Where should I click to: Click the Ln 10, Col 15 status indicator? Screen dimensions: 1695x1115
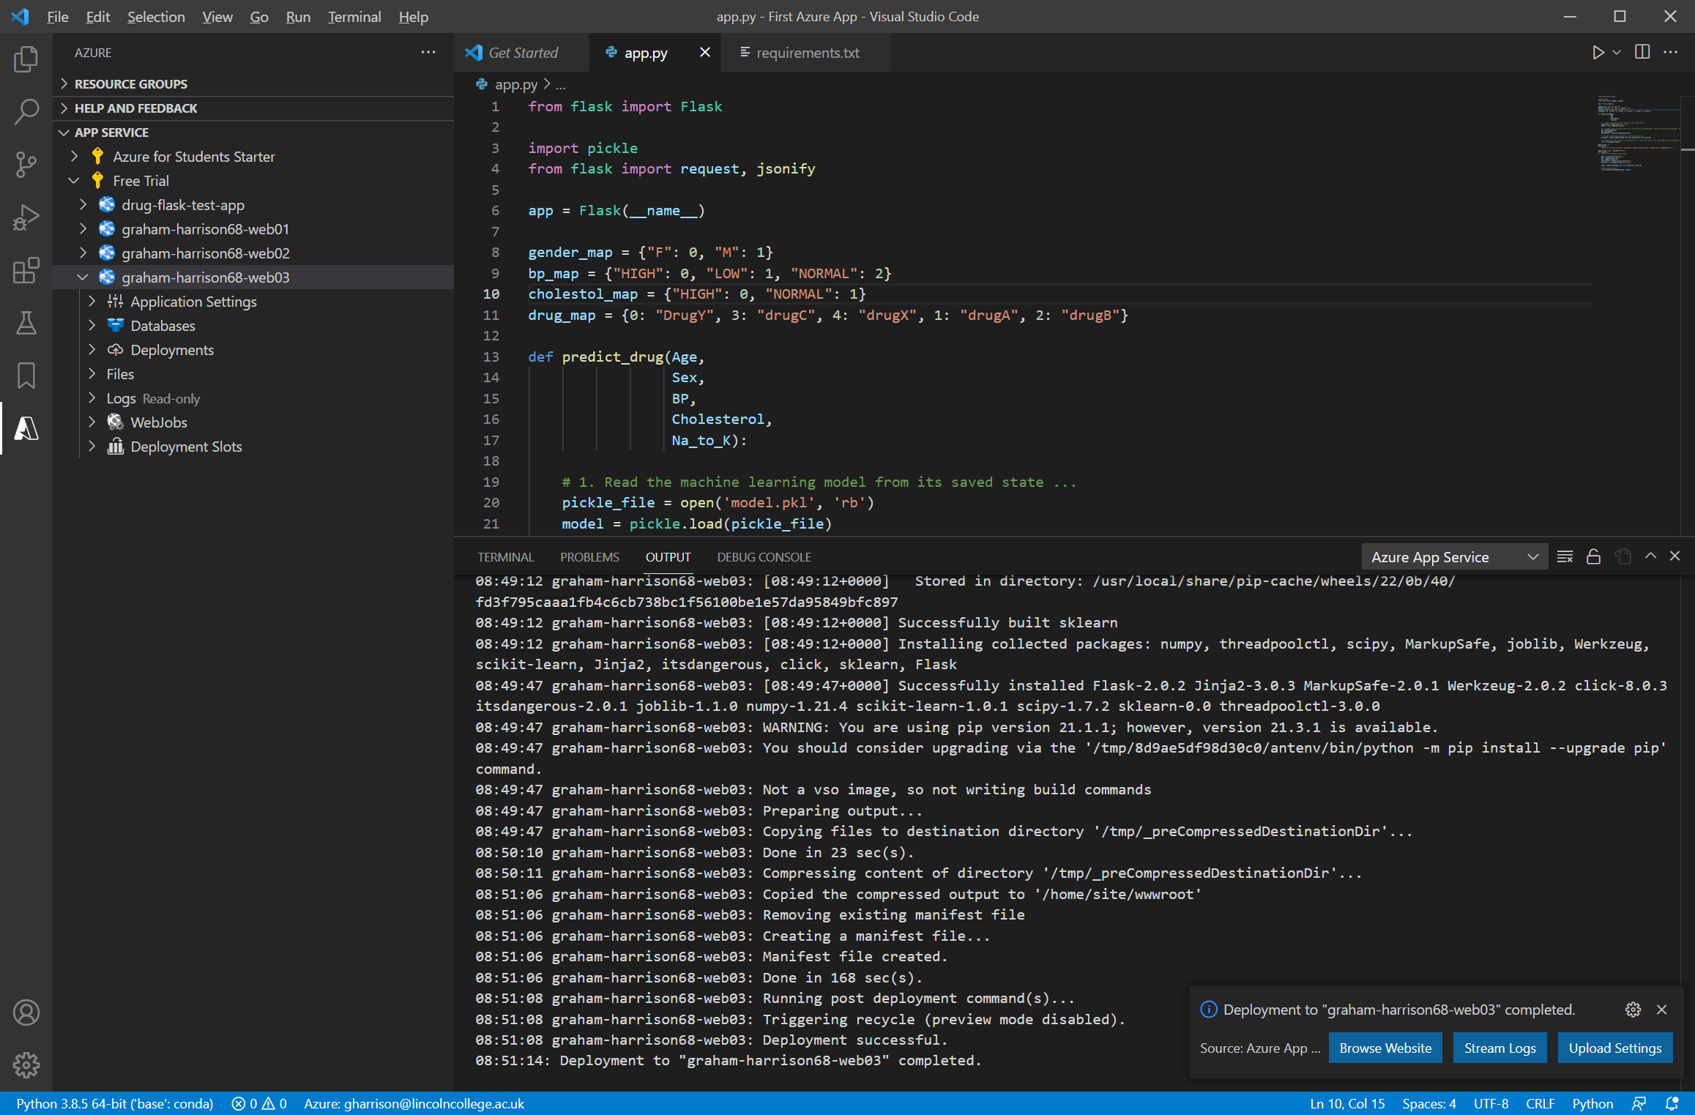point(1346,1103)
